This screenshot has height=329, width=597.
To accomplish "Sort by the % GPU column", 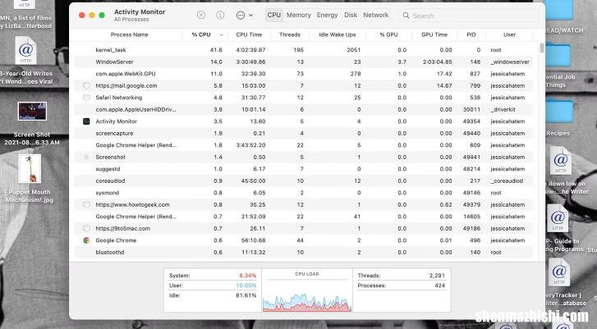I will [x=388, y=34].
